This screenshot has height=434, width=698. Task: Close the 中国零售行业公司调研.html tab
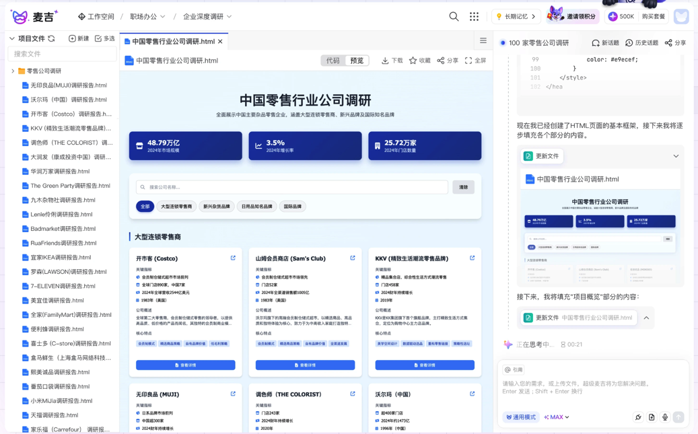pos(220,42)
